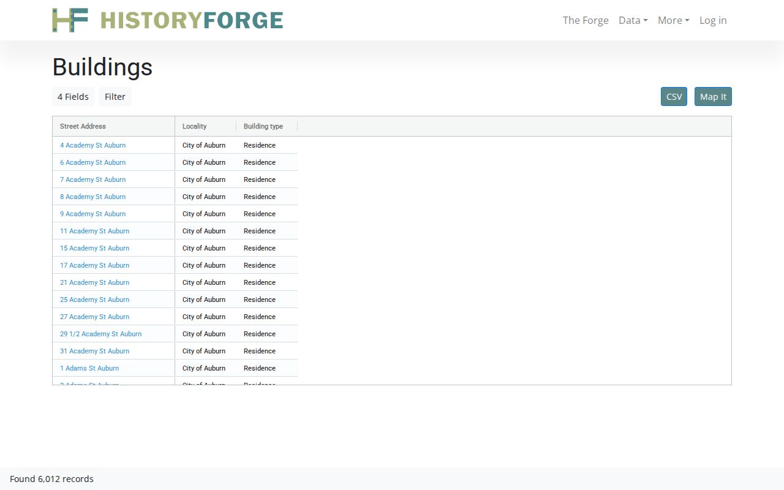Select Residence cell for 29 1/2 Academy St row

coord(266,334)
